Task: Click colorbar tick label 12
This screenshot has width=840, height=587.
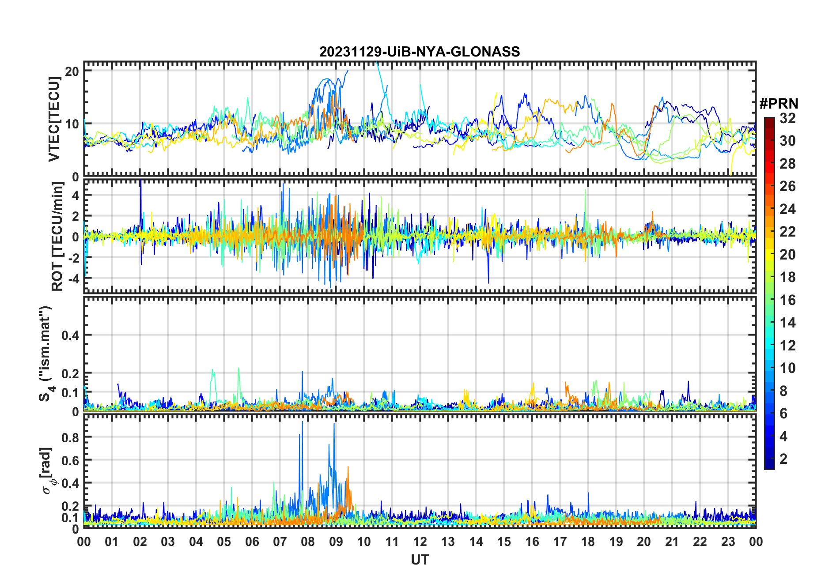Action: tap(787, 345)
